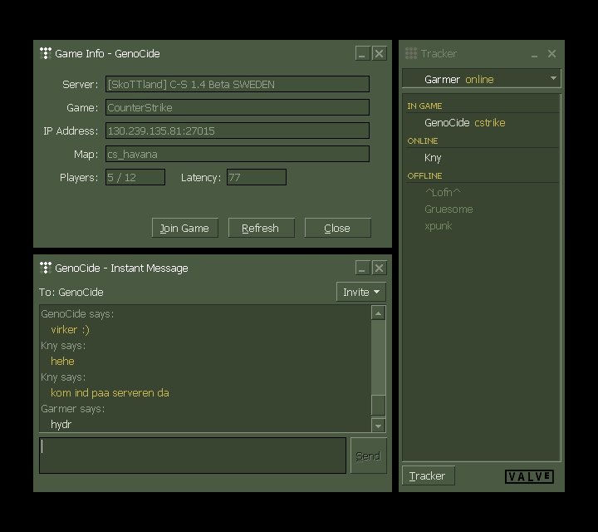Click the Players field 5 / 12
This screenshot has height=532, width=598.
coord(135,177)
